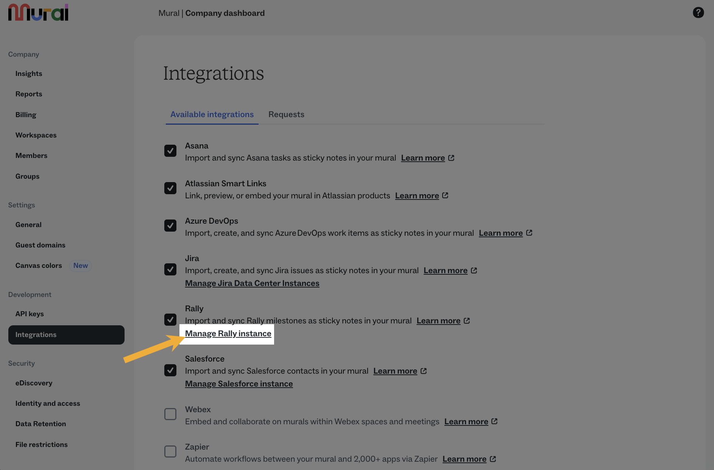
Task: Open Workspaces in the sidebar
Action: click(36, 135)
